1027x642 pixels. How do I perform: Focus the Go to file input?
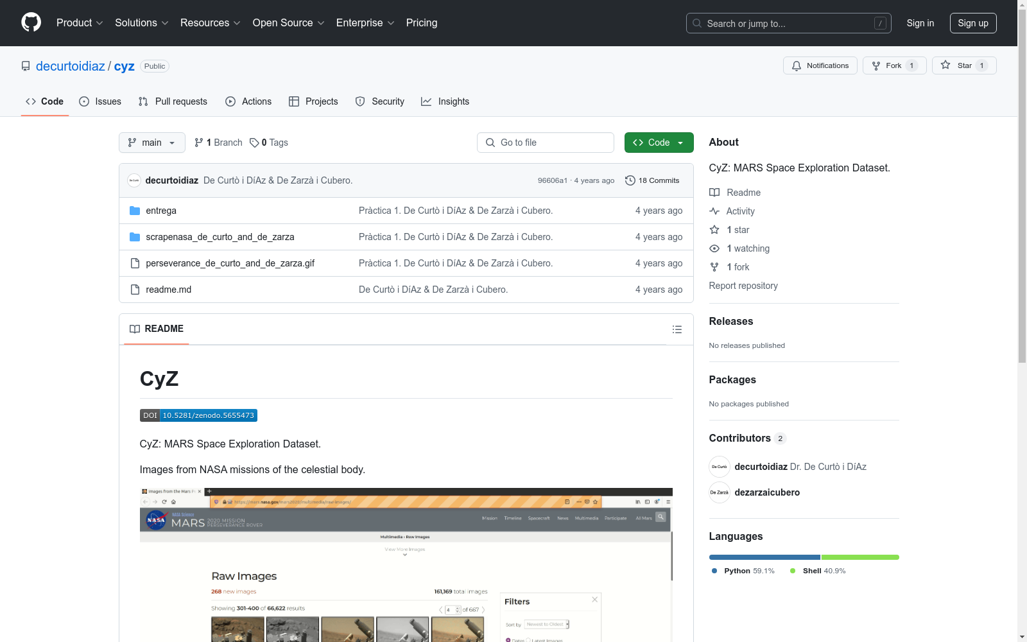546,143
